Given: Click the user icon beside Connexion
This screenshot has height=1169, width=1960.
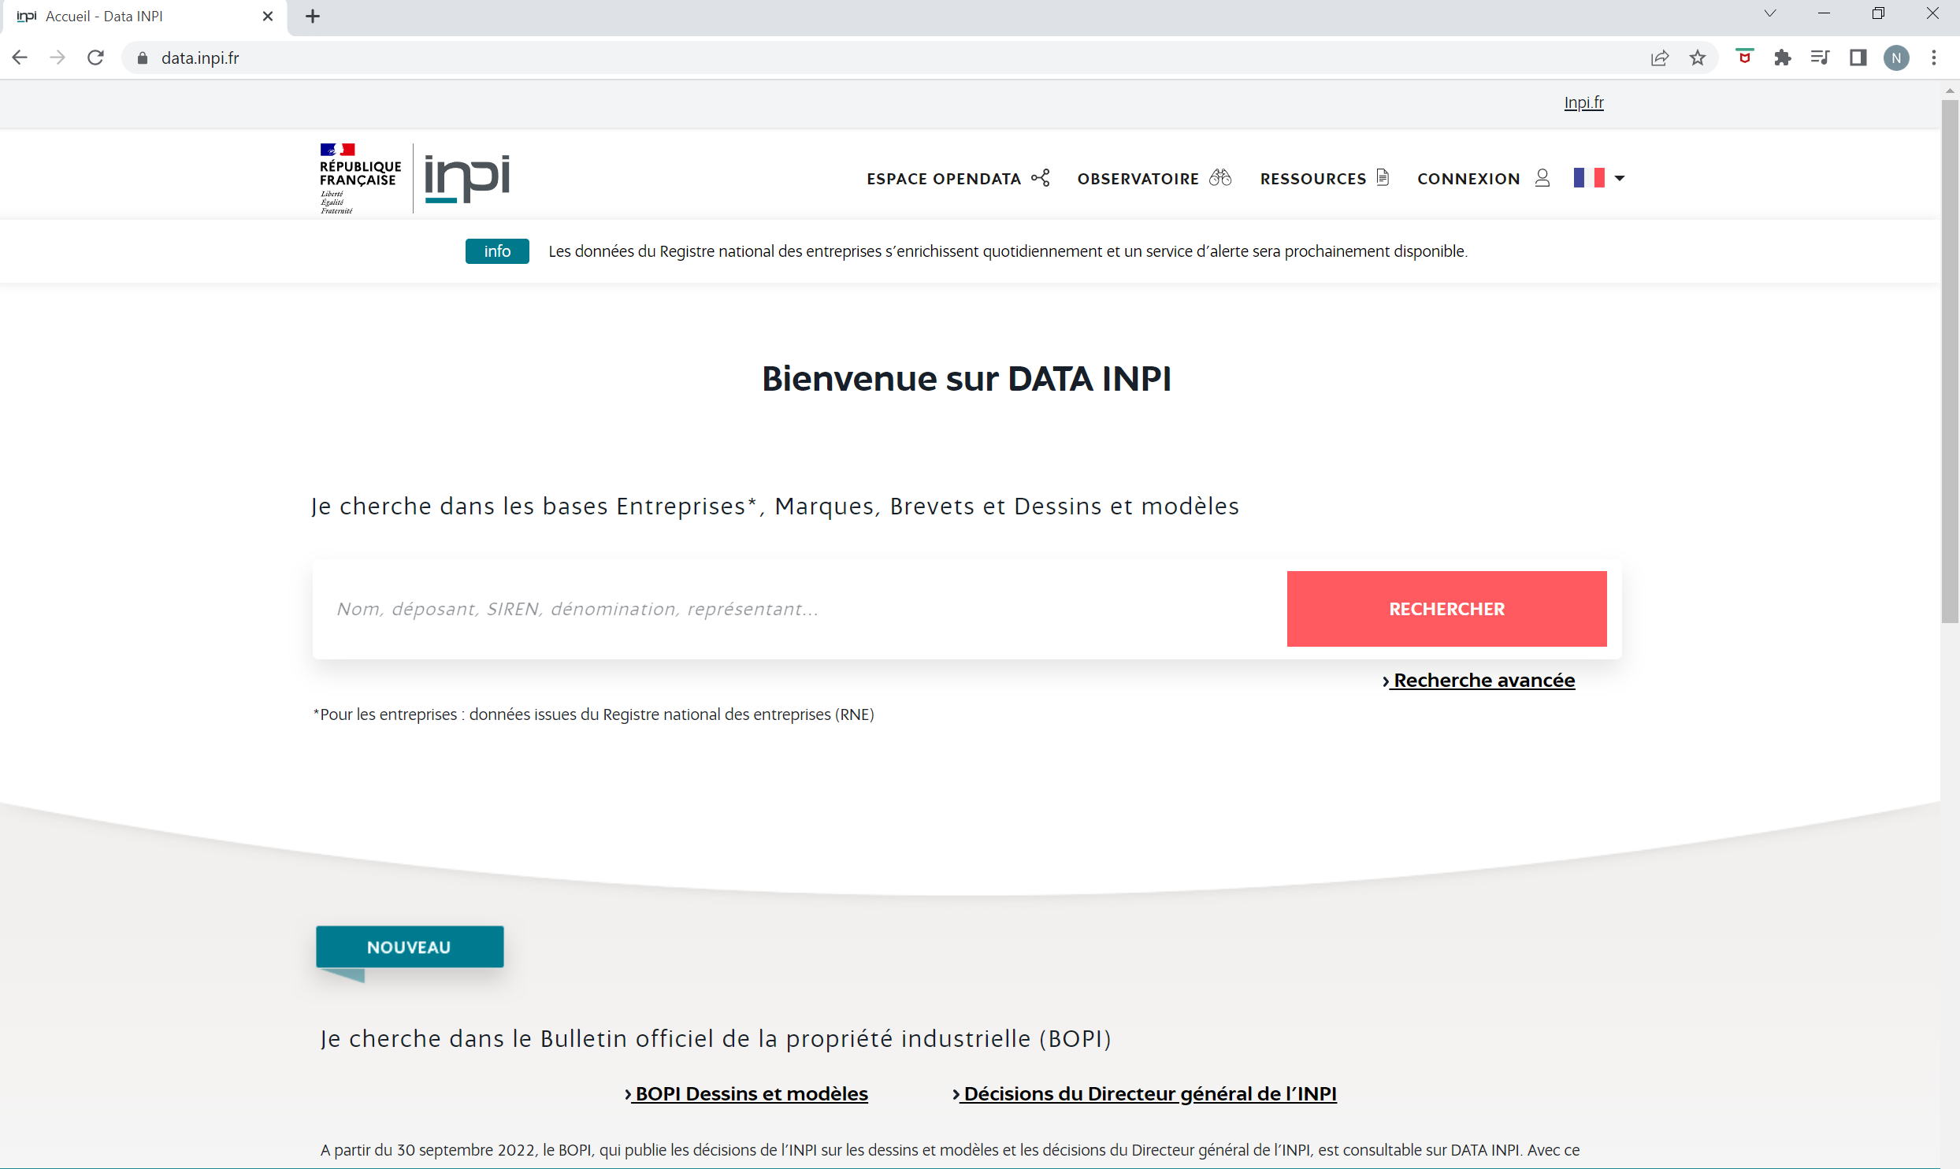Looking at the screenshot, I should pos(1542,178).
